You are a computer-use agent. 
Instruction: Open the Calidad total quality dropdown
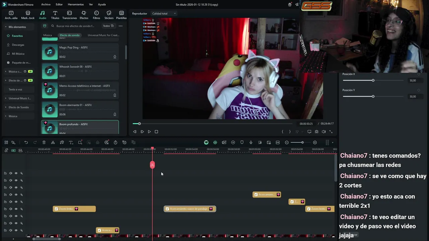[164, 14]
